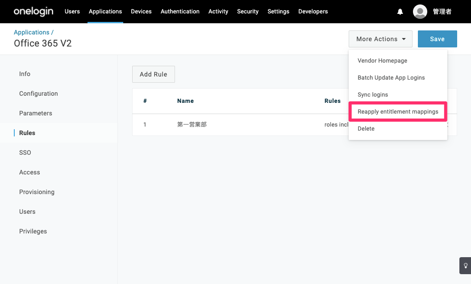Go back via Applications breadcrumb link
Screen dimensions: 471x284
[x=32, y=32]
